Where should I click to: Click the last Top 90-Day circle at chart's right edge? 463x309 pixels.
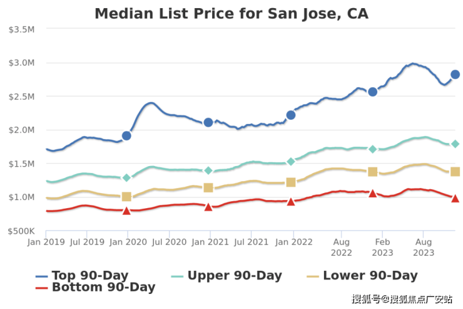(x=455, y=75)
